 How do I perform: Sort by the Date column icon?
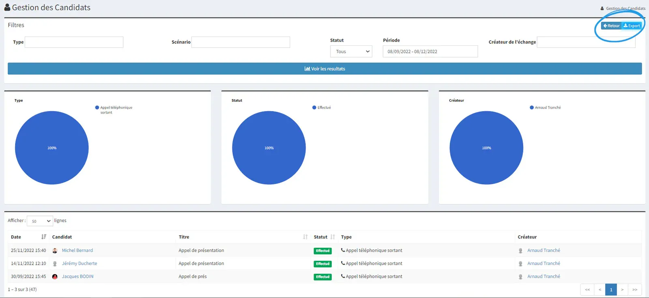[44, 237]
